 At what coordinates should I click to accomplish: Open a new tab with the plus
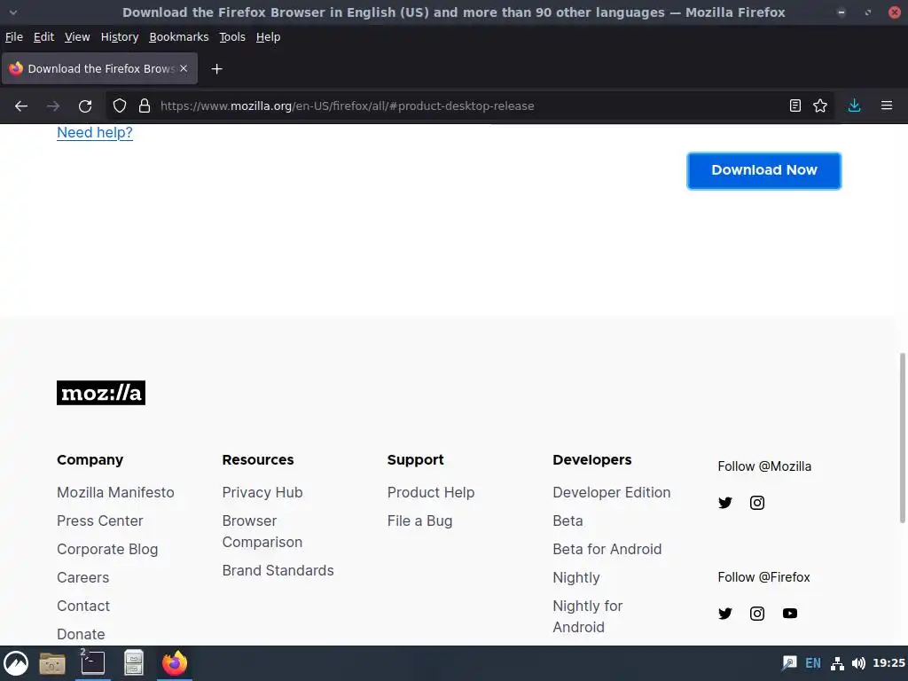[216, 69]
